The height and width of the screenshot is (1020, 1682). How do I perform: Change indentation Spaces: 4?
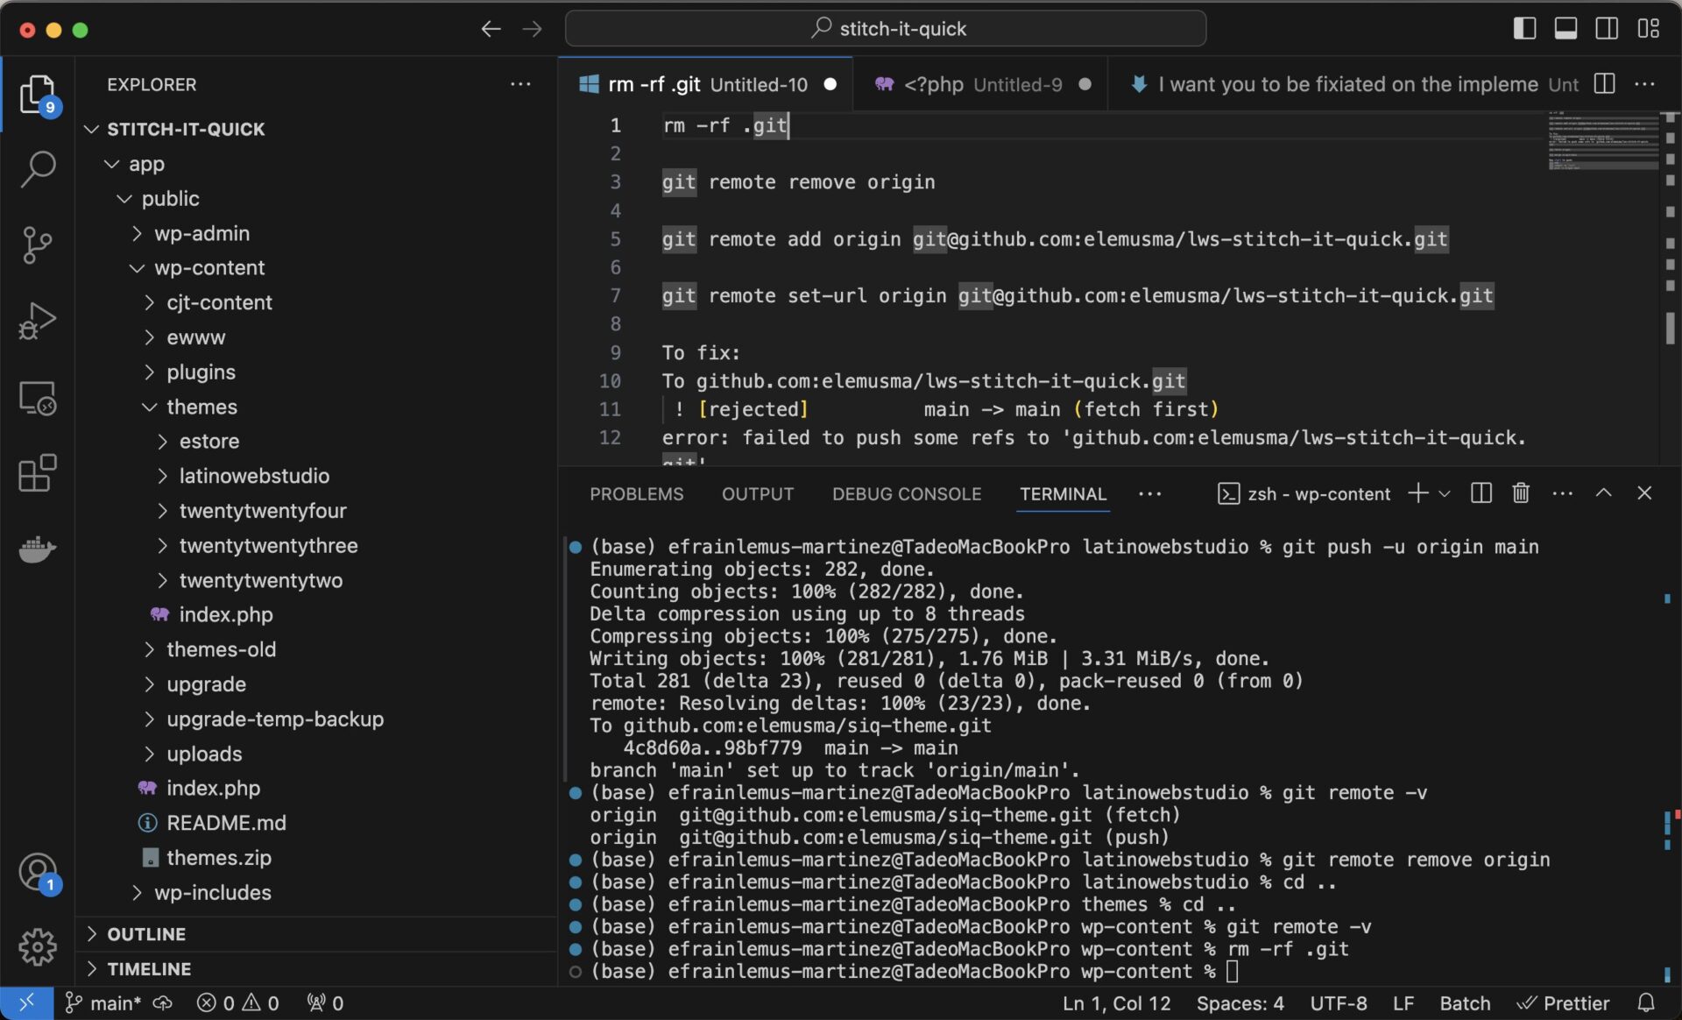coord(1240,1002)
